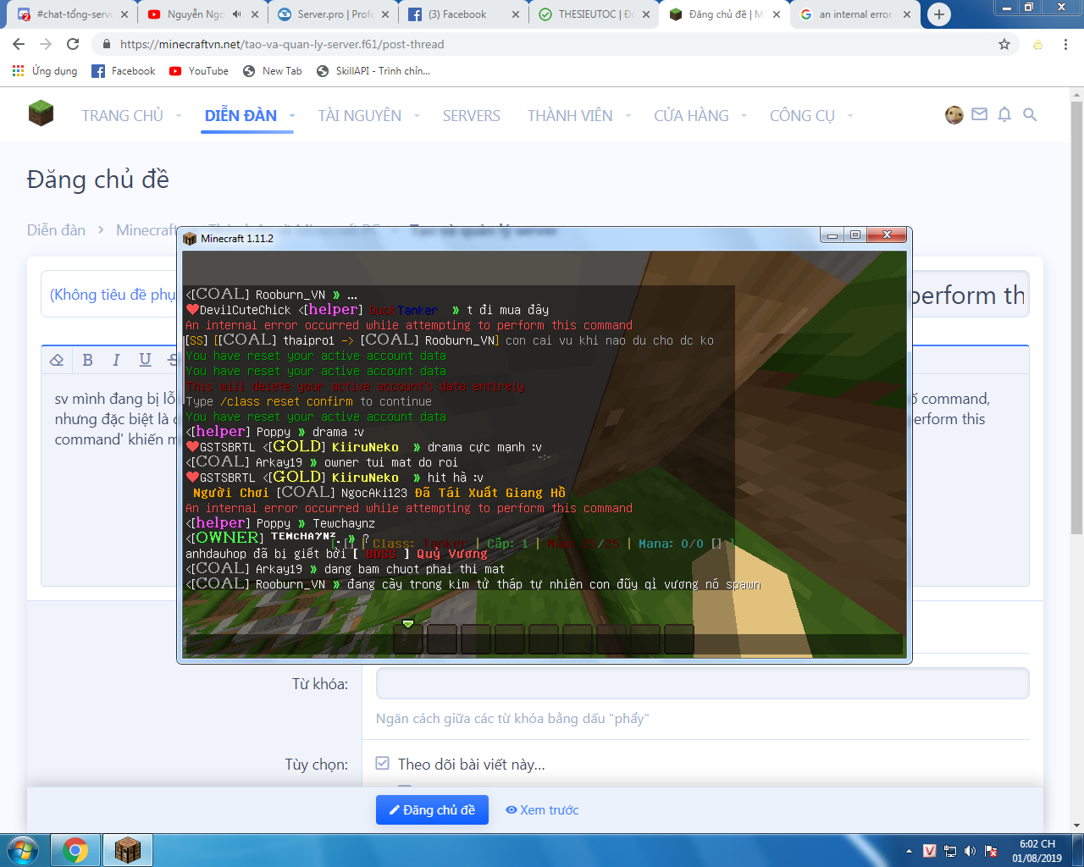1084x867 pixels.
Task: Open the 'SkillAPI - Trình chỉn...' bookmark
Action: click(x=373, y=71)
